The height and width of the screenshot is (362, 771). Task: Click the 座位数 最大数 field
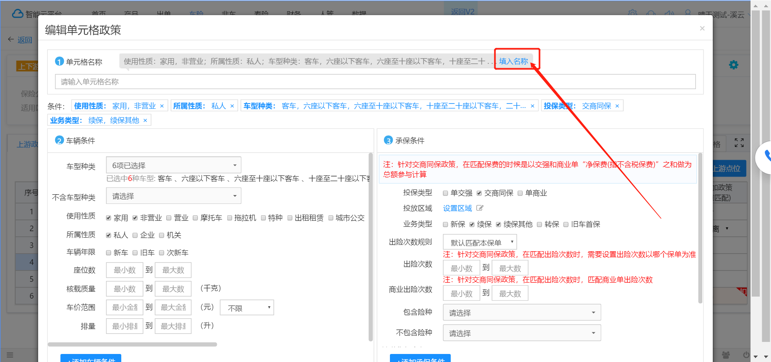click(173, 270)
